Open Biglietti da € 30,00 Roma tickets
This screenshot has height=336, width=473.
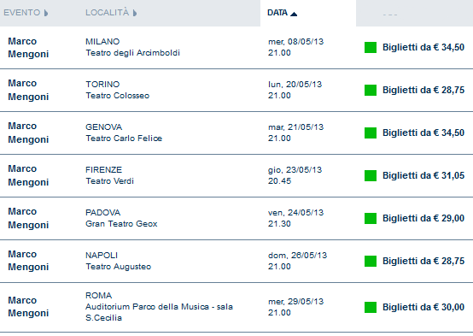(423, 307)
